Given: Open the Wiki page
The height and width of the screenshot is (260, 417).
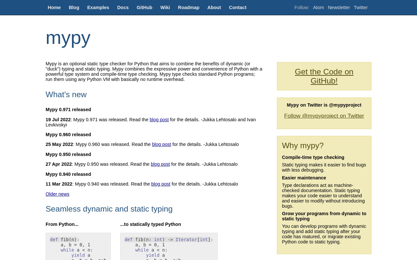Looking at the screenshot, I should [x=165, y=7].
